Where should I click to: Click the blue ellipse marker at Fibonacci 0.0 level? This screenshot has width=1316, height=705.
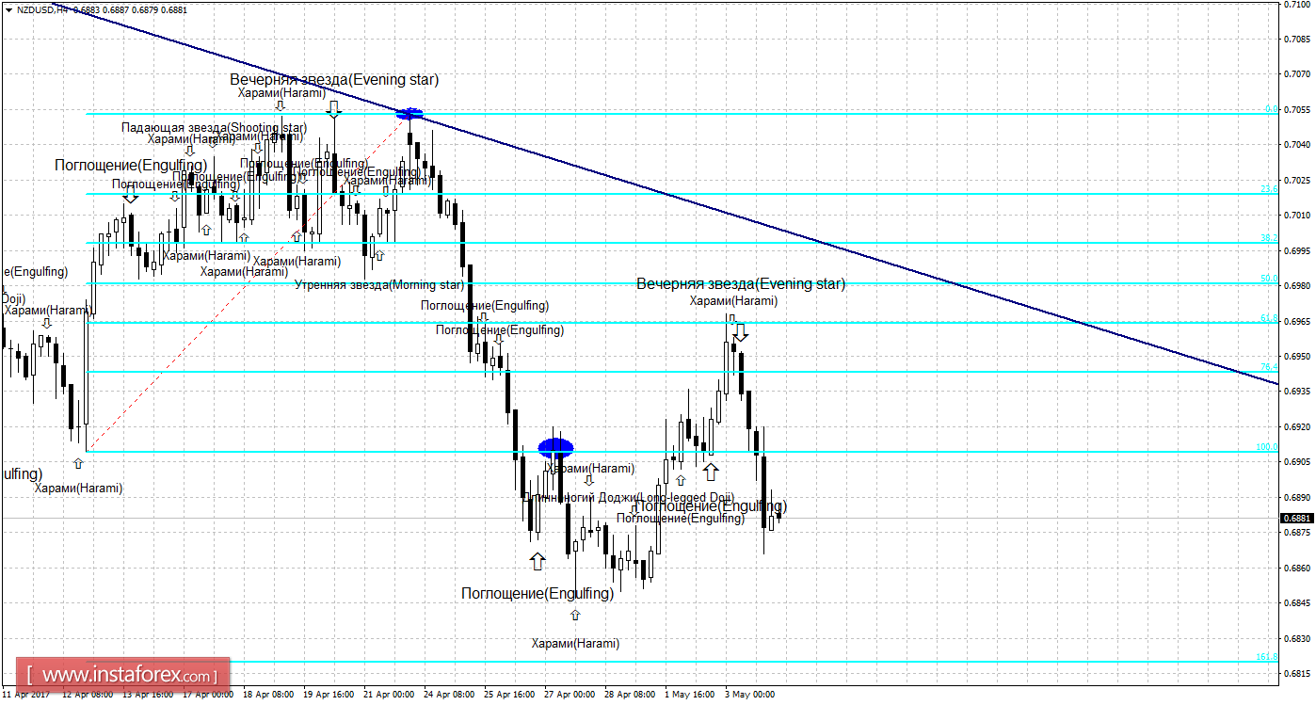tap(409, 114)
